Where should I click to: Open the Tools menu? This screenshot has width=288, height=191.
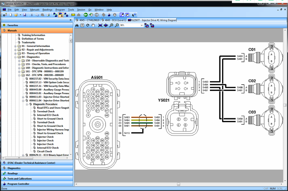click(71, 10)
